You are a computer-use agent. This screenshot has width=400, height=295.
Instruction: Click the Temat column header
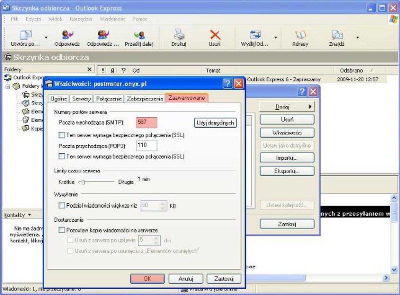(268, 71)
